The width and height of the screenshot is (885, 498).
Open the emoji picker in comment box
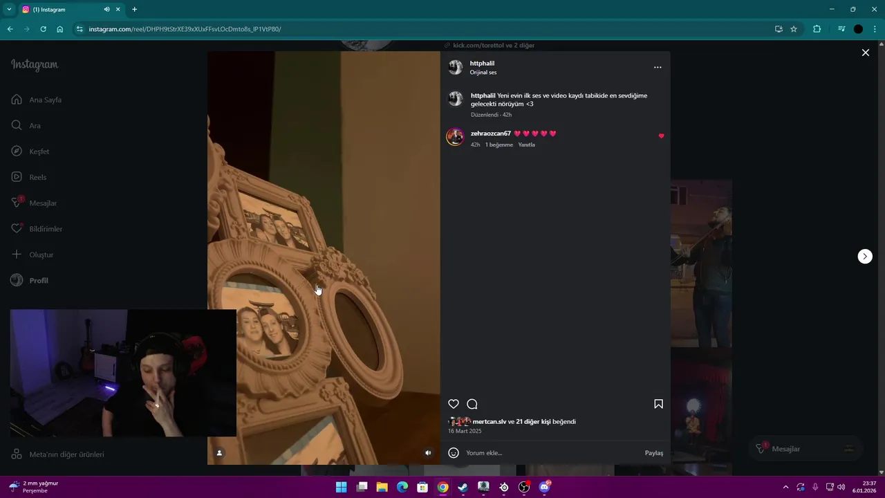[x=454, y=453]
